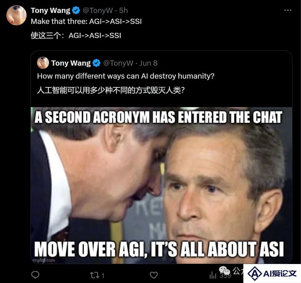Open the @TonyW handle in main tweet
301x283 pixels.
[x=98, y=11]
